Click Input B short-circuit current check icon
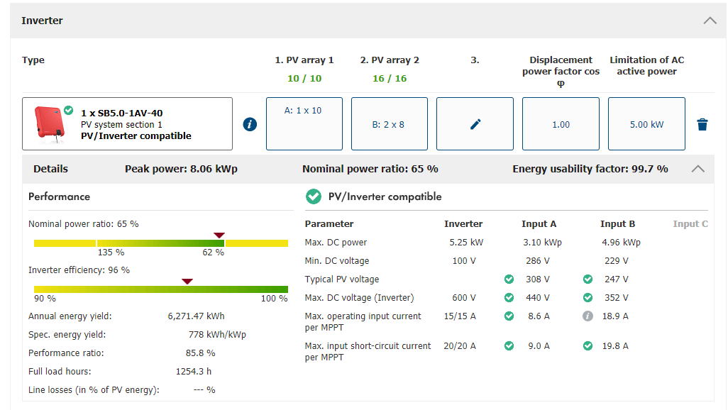 (x=588, y=346)
